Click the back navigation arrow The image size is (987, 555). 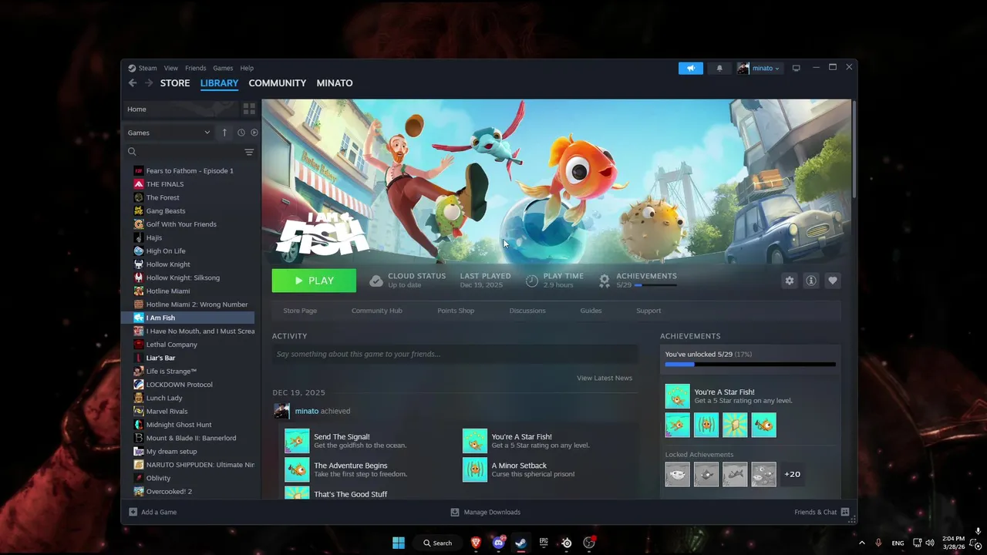(133, 83)
